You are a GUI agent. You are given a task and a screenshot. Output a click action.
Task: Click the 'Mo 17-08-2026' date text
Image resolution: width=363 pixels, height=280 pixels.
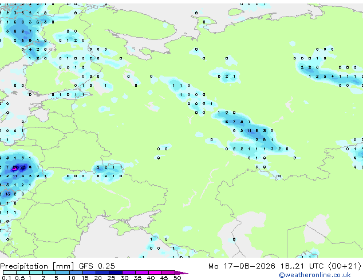tap(242, 266)
